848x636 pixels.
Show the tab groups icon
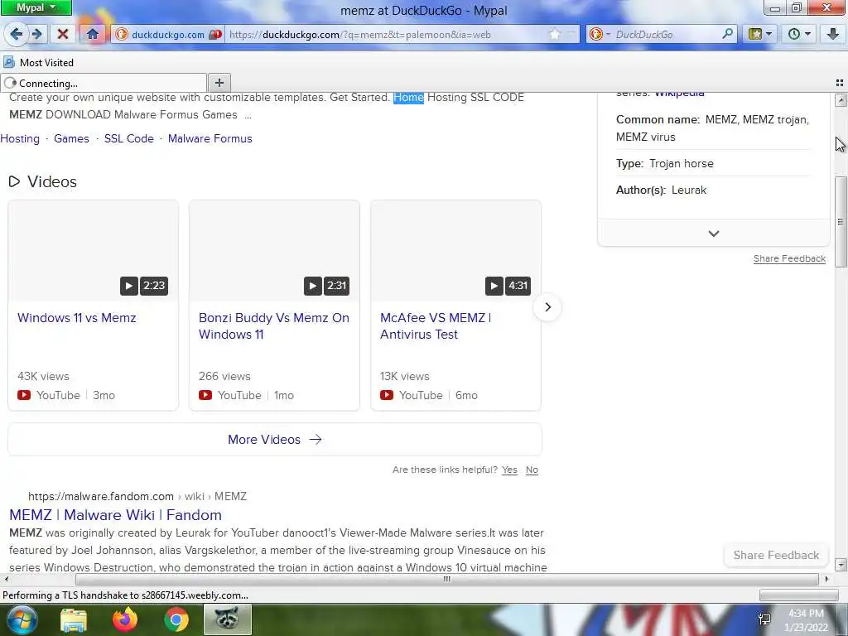click(840, 83)
